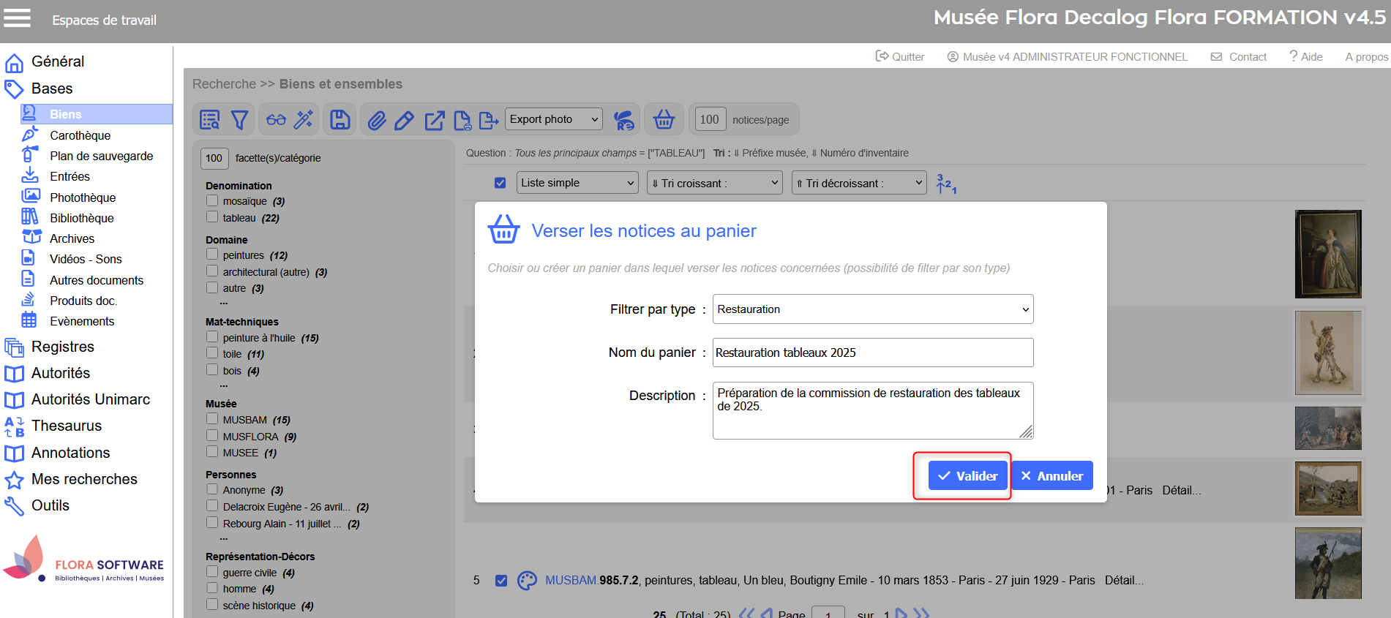1391x618 pixels.
Task: Select Thesaurus in the left menu
Action: pyautogui.click(x=67, y=426)
